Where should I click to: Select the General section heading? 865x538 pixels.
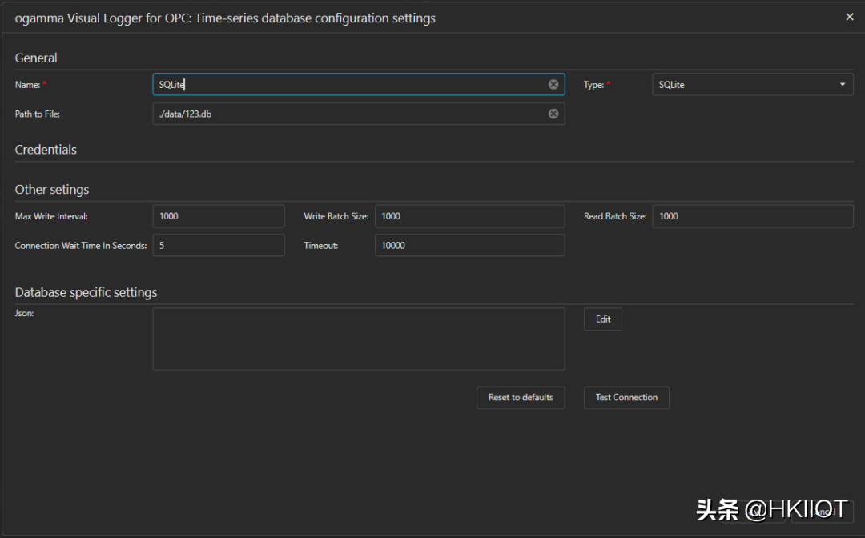click(36, 58)
